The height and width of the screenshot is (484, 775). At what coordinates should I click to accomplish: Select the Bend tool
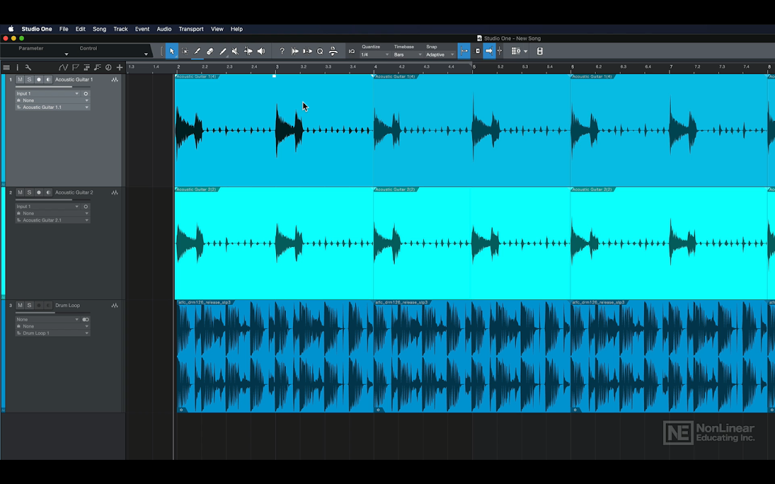tap(248, 51)
